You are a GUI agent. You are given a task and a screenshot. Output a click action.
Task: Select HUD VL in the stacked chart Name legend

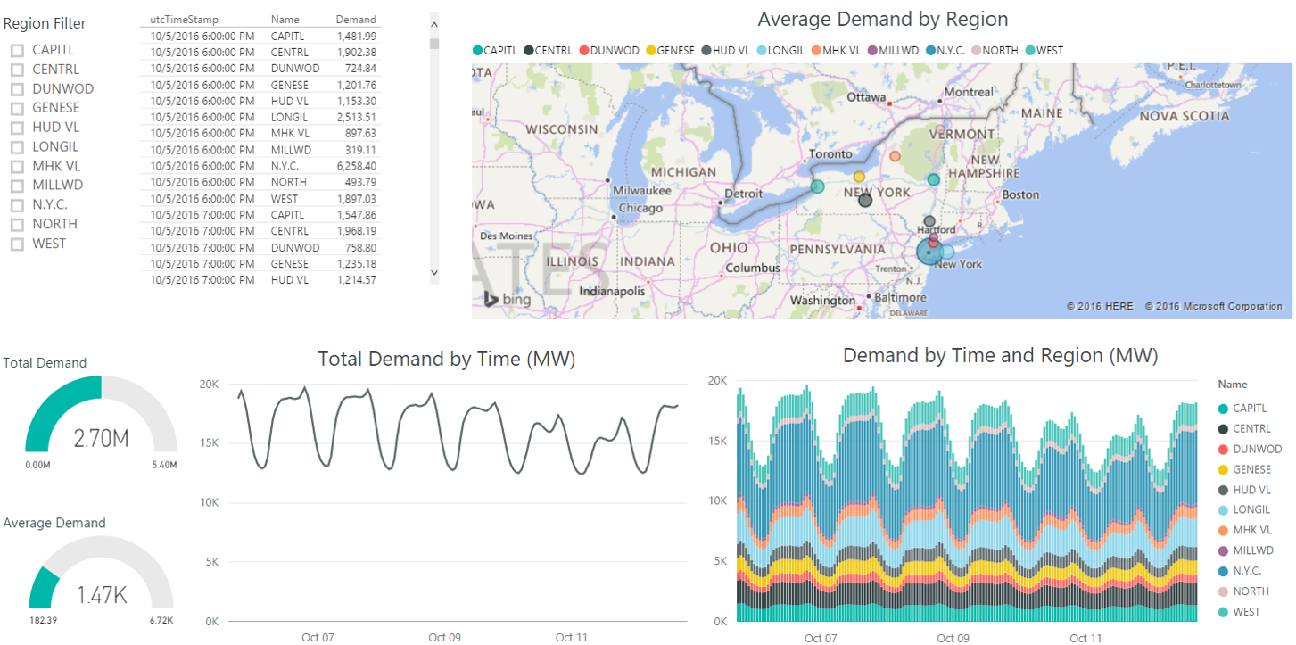1244,490
